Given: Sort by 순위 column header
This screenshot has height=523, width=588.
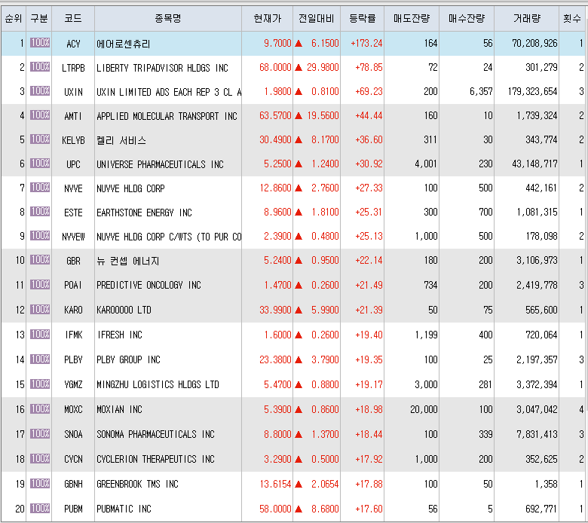Looking at the screenshot, I should point(14,18).
